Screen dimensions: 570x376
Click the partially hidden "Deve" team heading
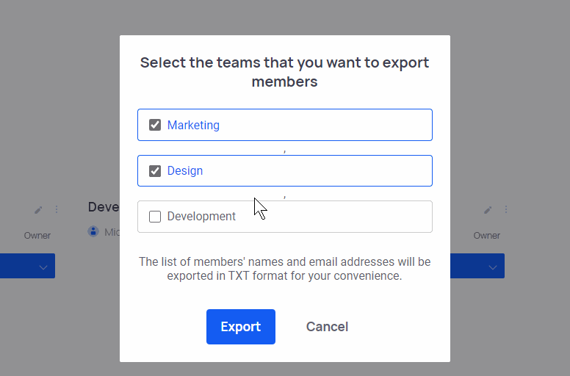click(x=104, y=207)
